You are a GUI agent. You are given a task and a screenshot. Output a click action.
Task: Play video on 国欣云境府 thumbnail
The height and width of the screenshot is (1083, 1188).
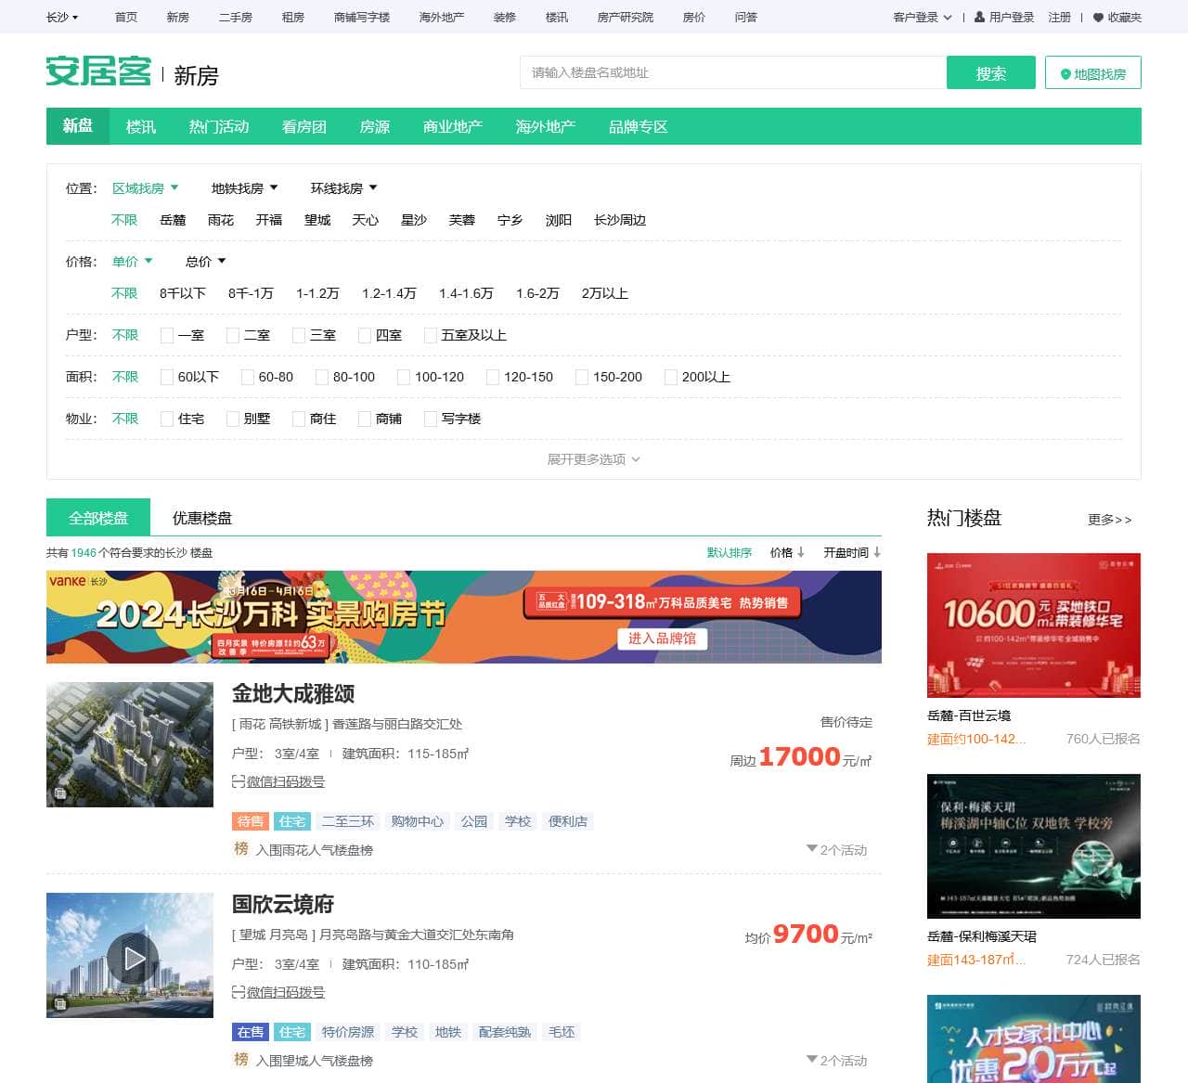point(133,958)
